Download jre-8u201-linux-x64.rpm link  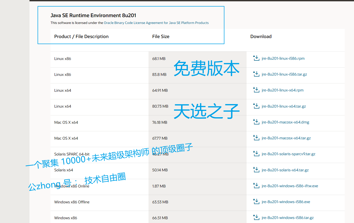pos(283,90)
